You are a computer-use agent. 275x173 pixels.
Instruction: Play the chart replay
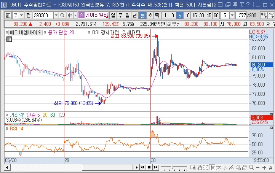click(x=136, y=167)
